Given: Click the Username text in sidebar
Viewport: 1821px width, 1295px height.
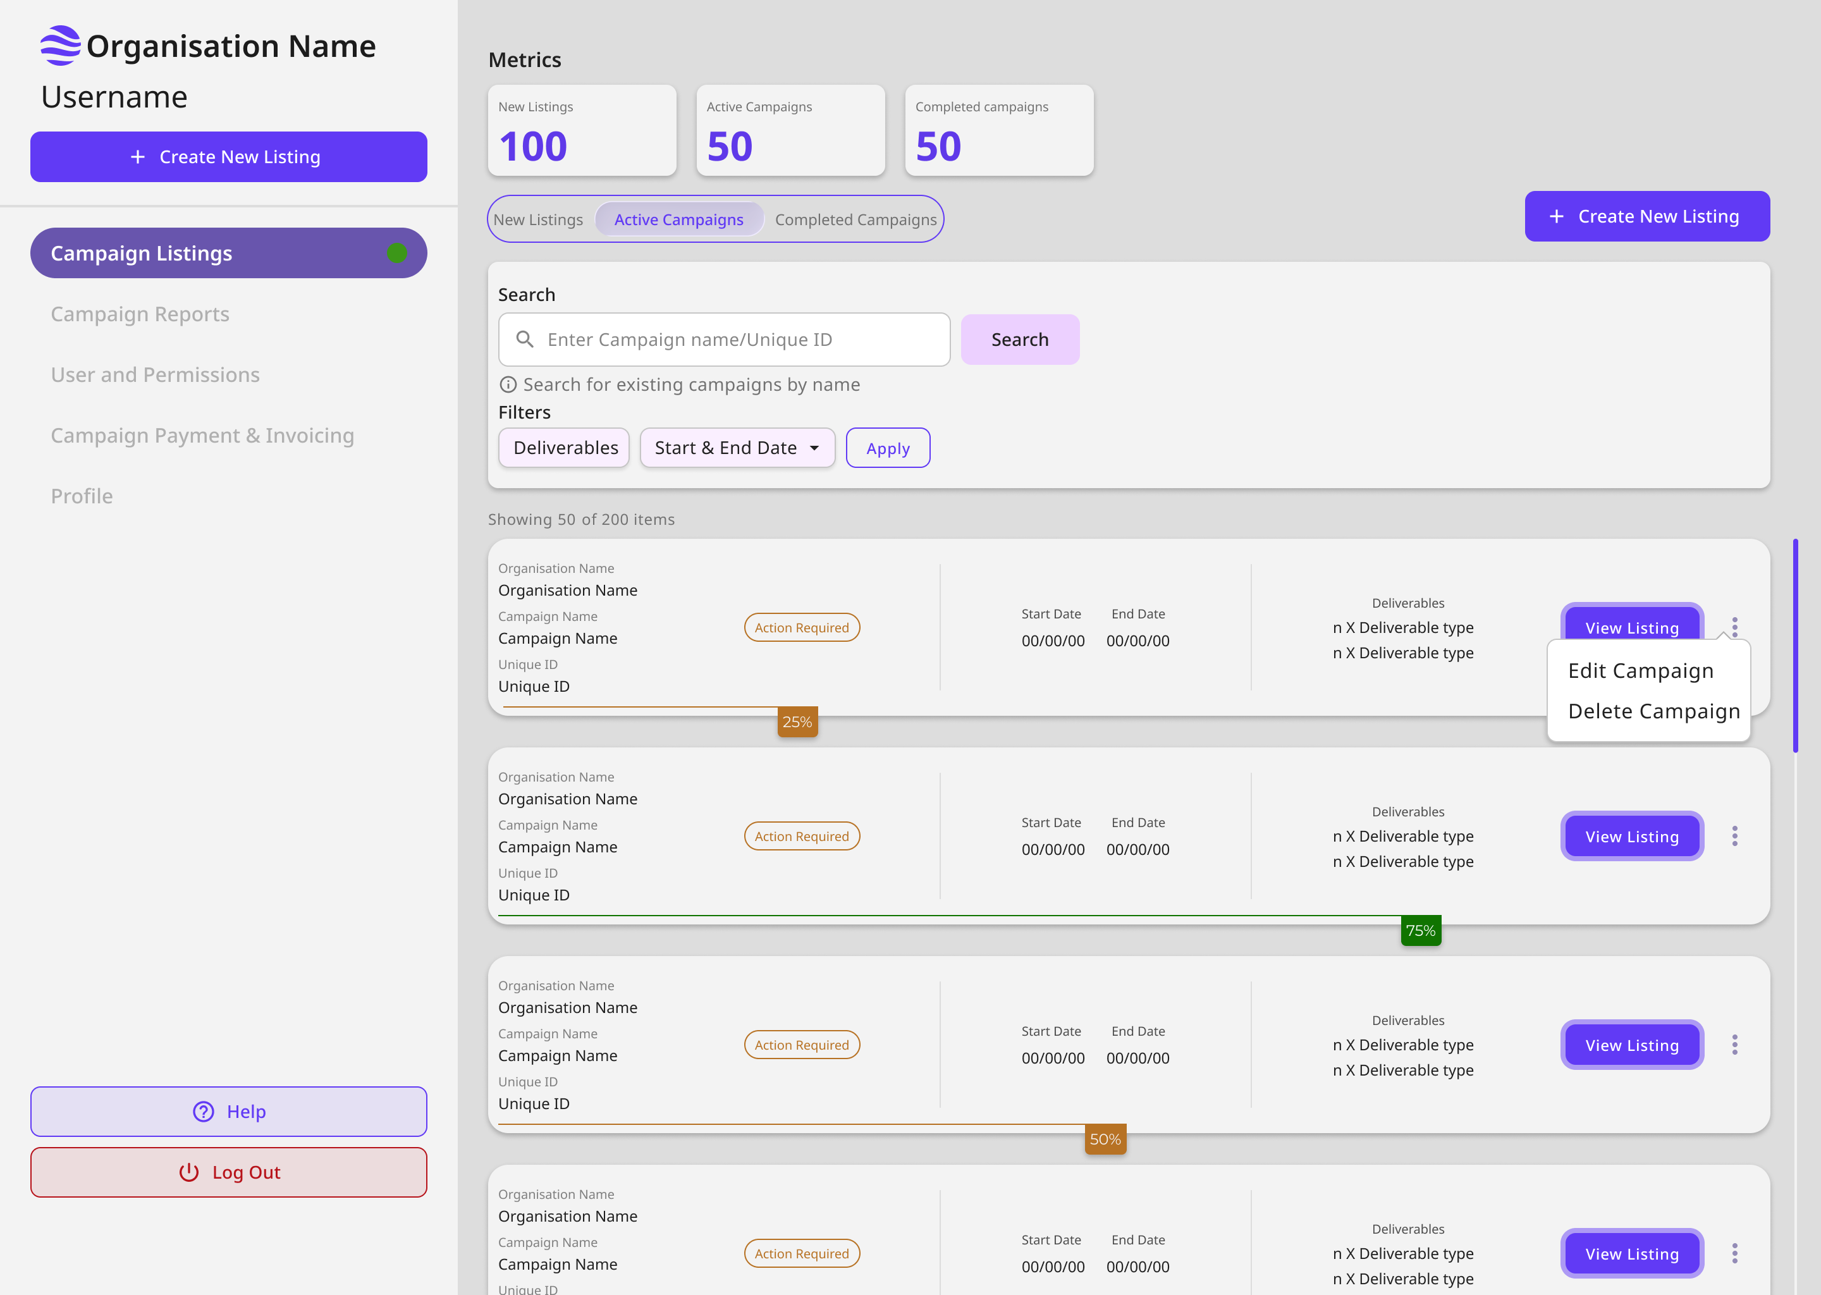Looking at the screenshot, I should 115,97.
